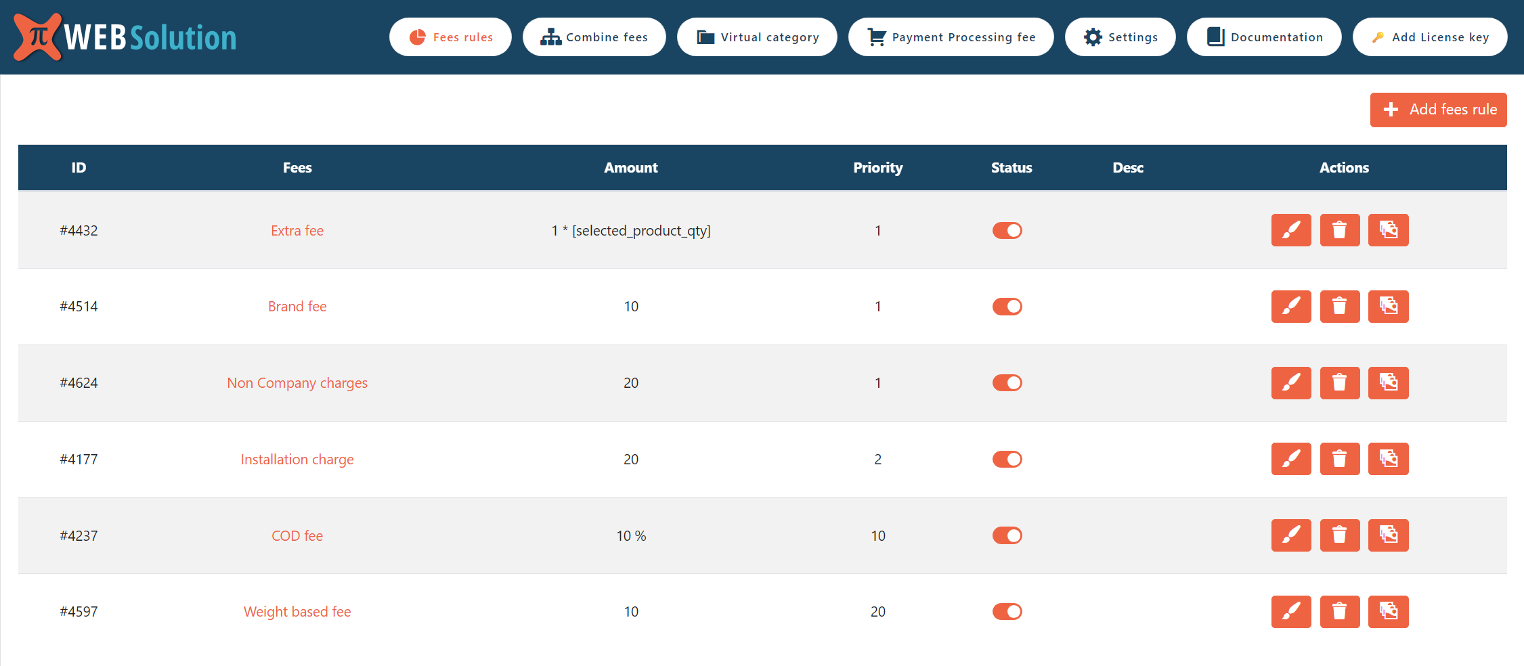
Task: Disable the Extra fee status toggle
Action: pos(1007,231)
